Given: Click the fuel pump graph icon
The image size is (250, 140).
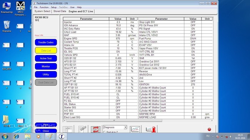Looking at the screenshot, I should (151, 129).
